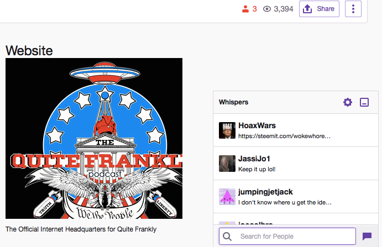
Task: Click JassiJo1 profile picture
Action: (x=227, y=164)
